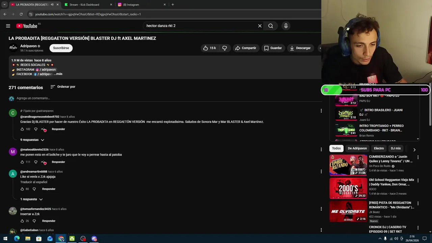The height and width of the screenshot is (243, 432).
Task: Show more filter chips with right arrow
Action: pyautogui.click(x=414, y=150)
